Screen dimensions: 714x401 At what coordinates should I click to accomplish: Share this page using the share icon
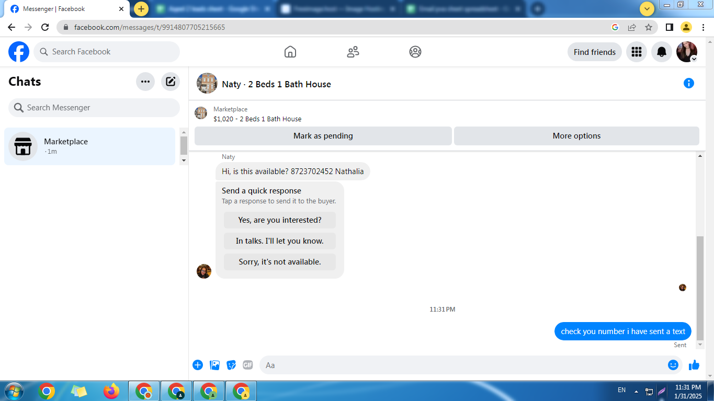pos(632,27)
